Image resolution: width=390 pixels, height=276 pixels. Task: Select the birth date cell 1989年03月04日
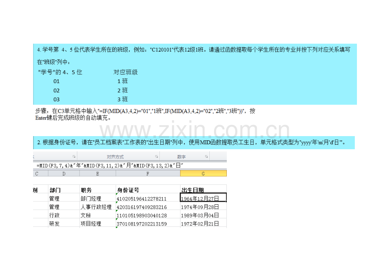[203, 215]
